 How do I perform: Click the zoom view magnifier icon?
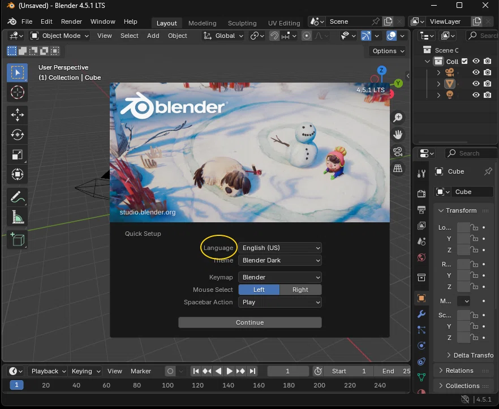(398, 118)
